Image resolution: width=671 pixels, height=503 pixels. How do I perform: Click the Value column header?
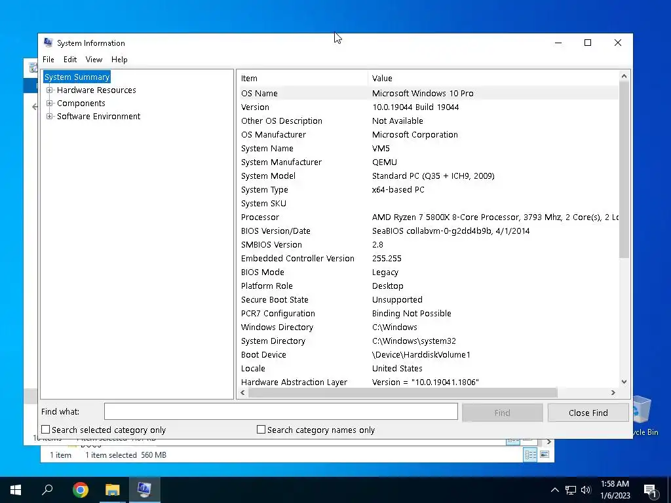click(493, 79)
